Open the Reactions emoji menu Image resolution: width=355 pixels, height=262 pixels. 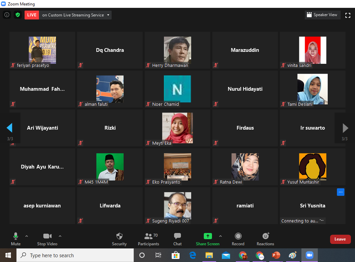[x=265, y=239]
